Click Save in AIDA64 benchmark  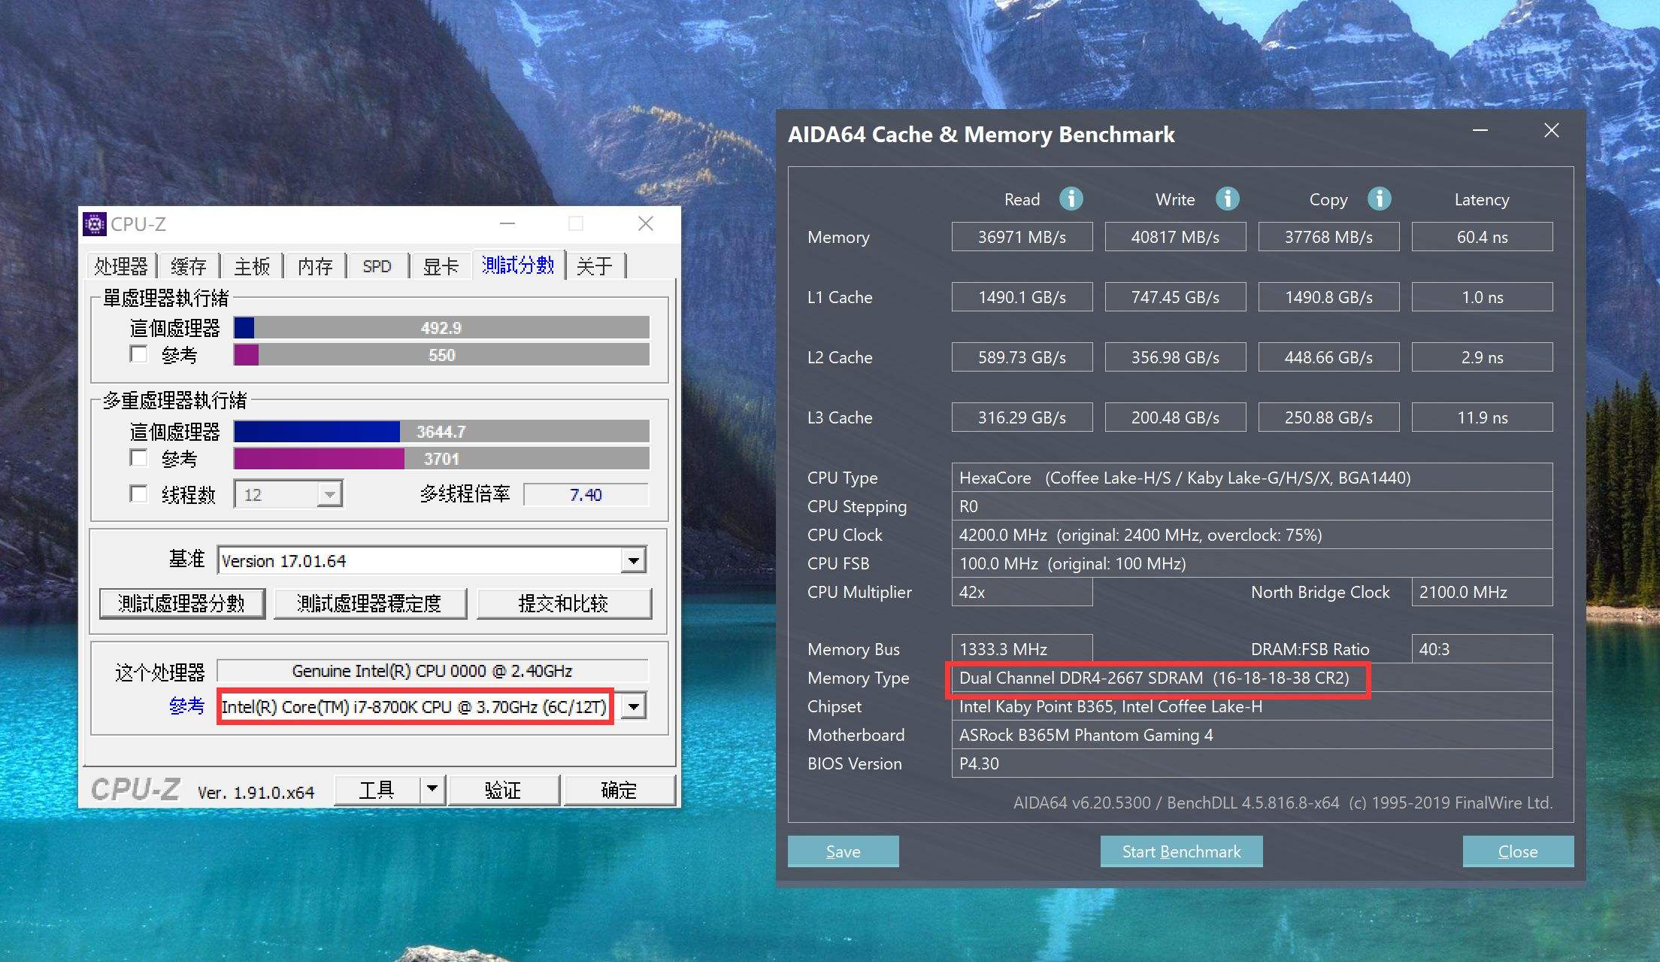point(843,851)
